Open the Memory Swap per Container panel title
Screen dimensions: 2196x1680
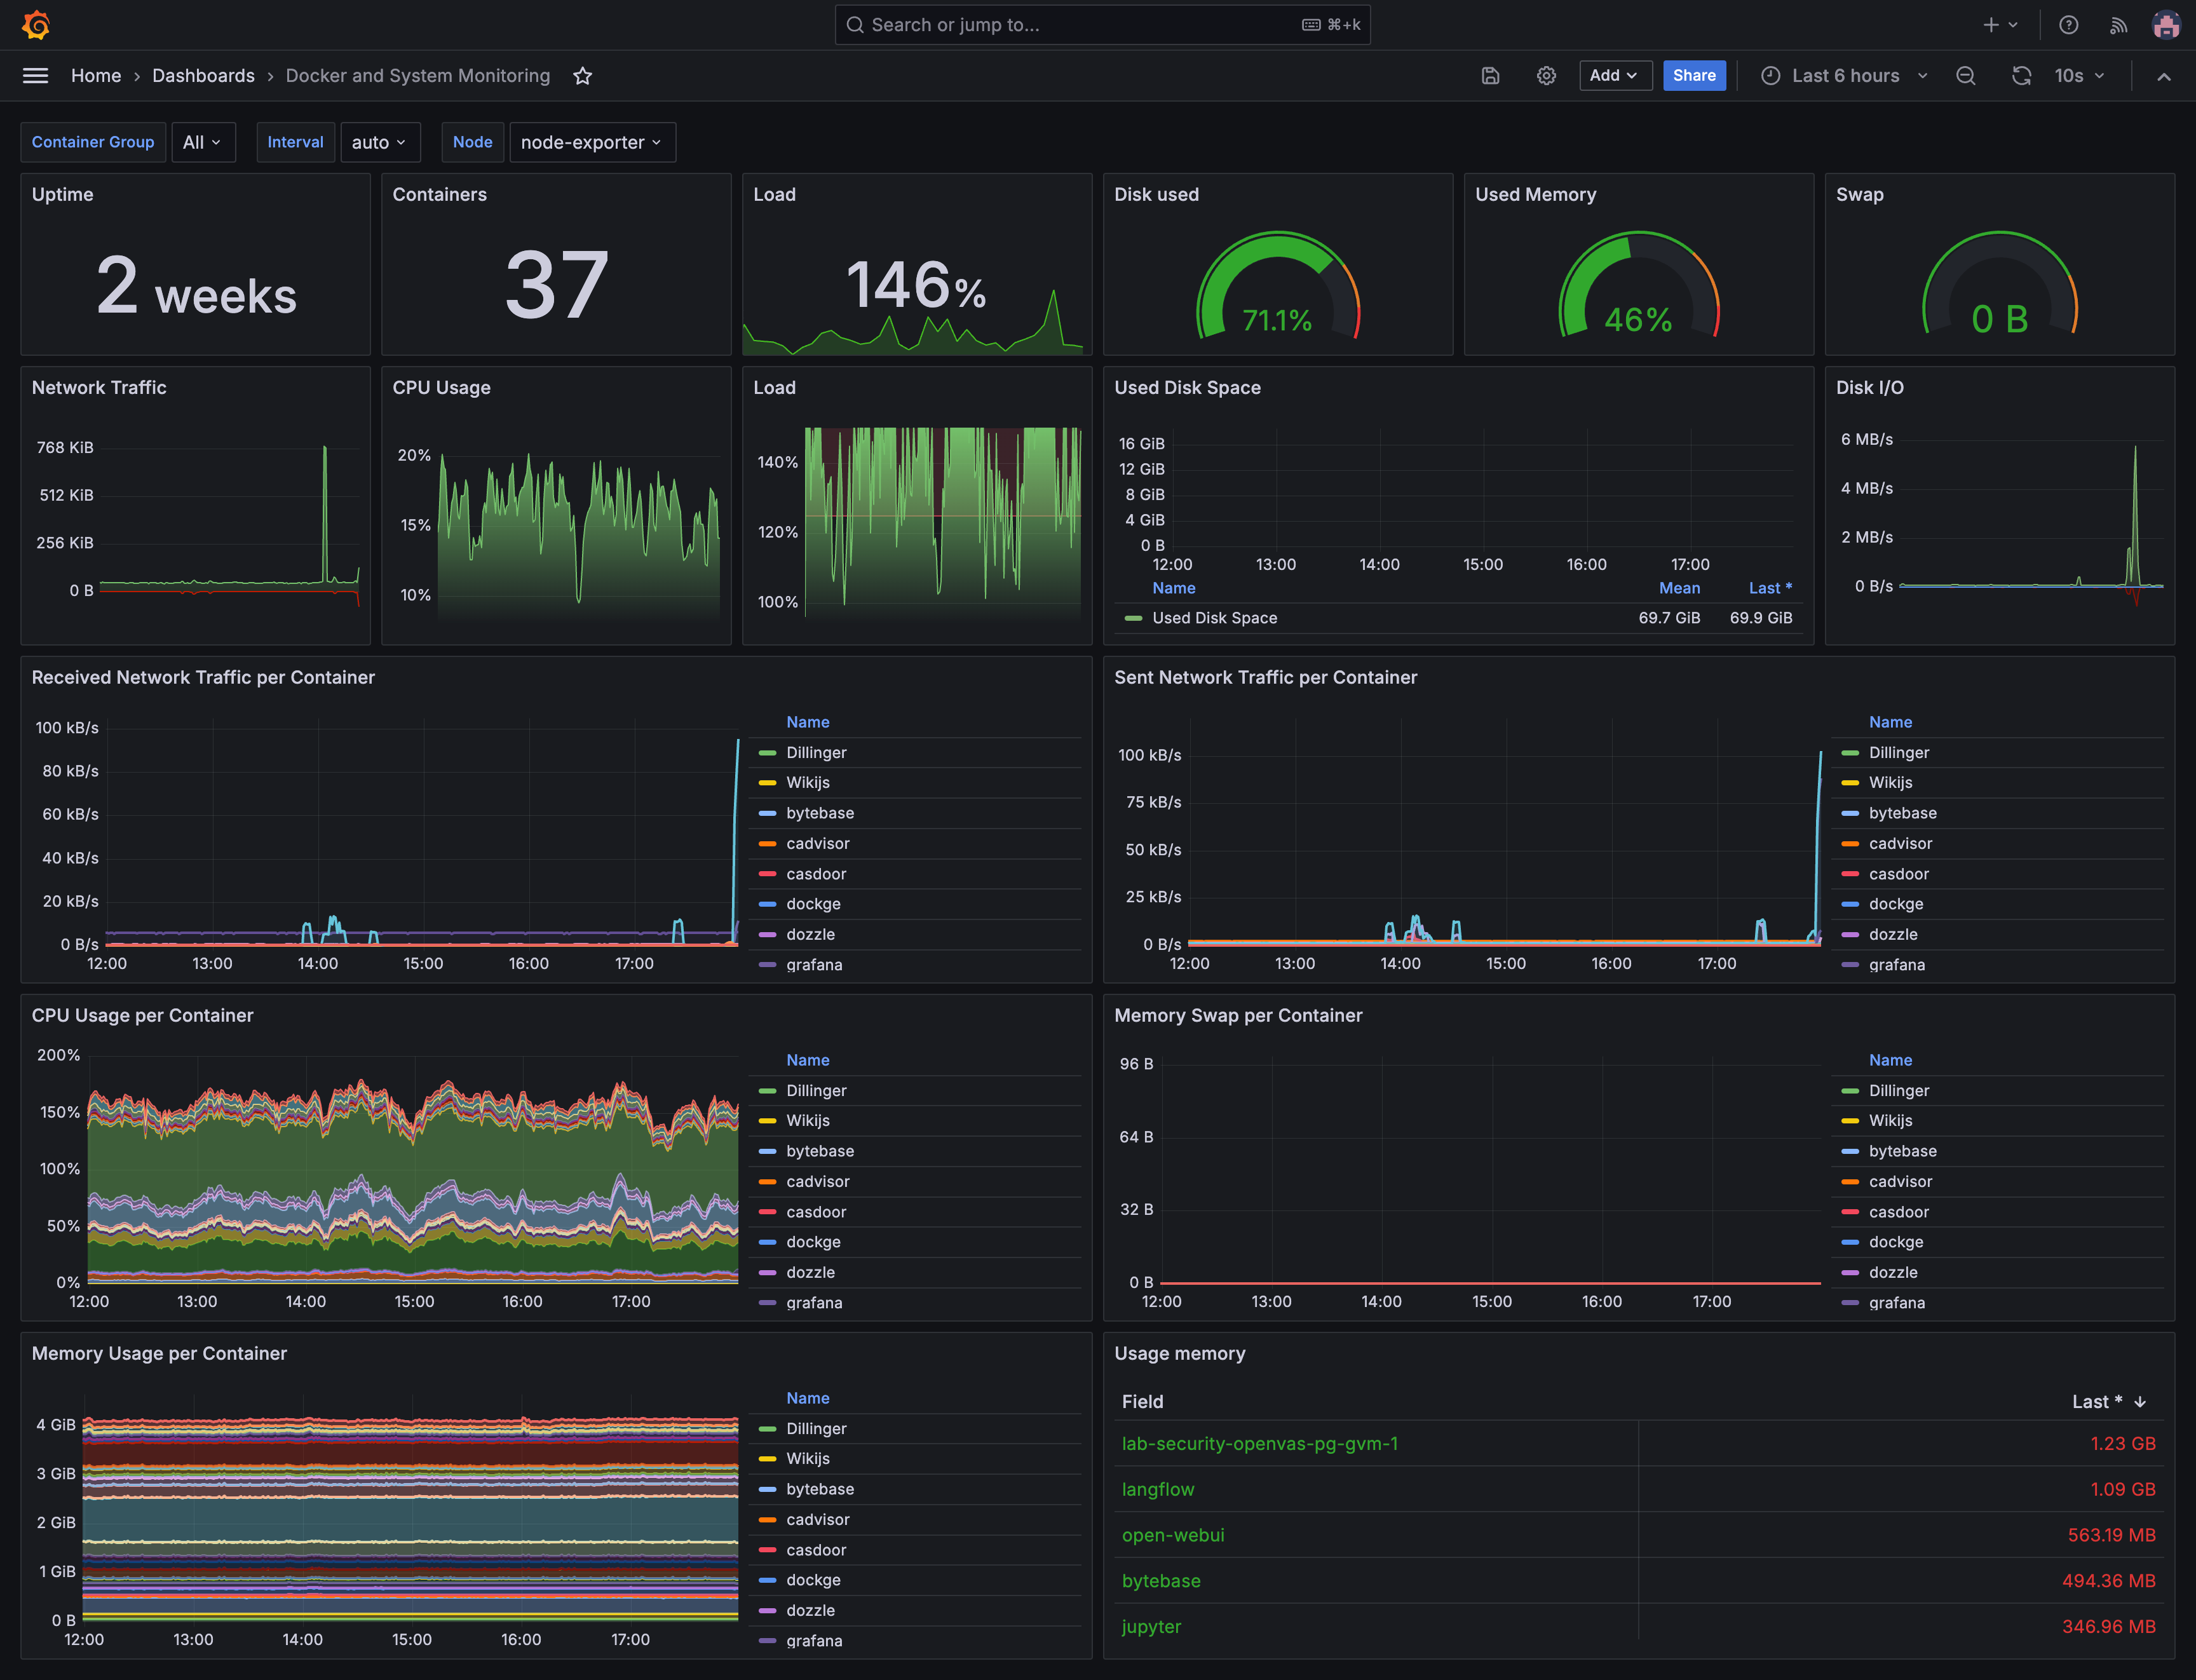pos(1238,1015)
